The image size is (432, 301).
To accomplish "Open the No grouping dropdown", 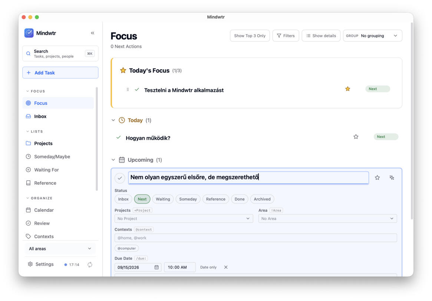I will (373, 36).
